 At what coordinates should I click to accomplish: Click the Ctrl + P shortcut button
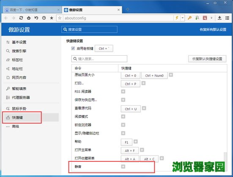click(x=131, y=84)
